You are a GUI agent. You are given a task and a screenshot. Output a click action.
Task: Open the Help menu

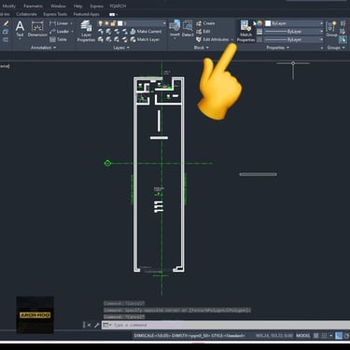77,6
